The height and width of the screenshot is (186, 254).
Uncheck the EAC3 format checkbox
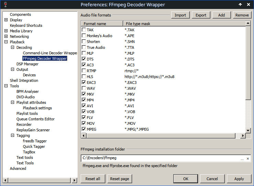click(84, 82)
